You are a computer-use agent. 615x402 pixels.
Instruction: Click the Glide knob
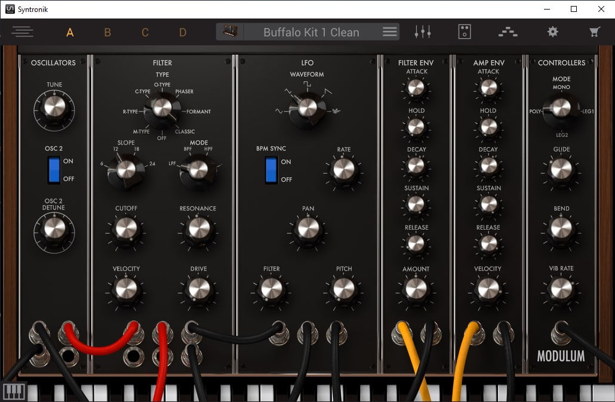(x=561, y=170)
